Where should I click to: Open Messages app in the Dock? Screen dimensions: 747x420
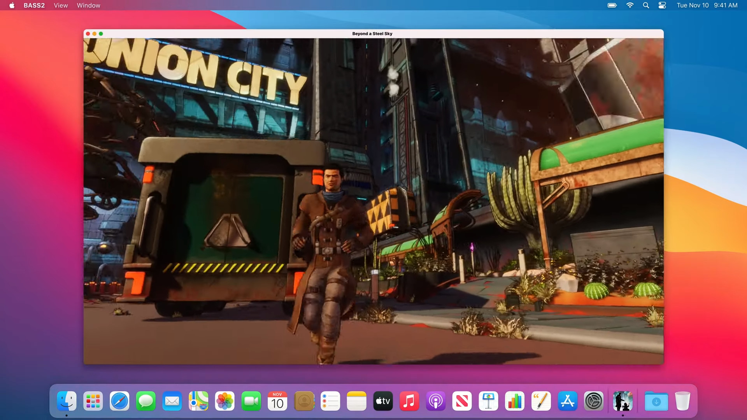(146, 401)
